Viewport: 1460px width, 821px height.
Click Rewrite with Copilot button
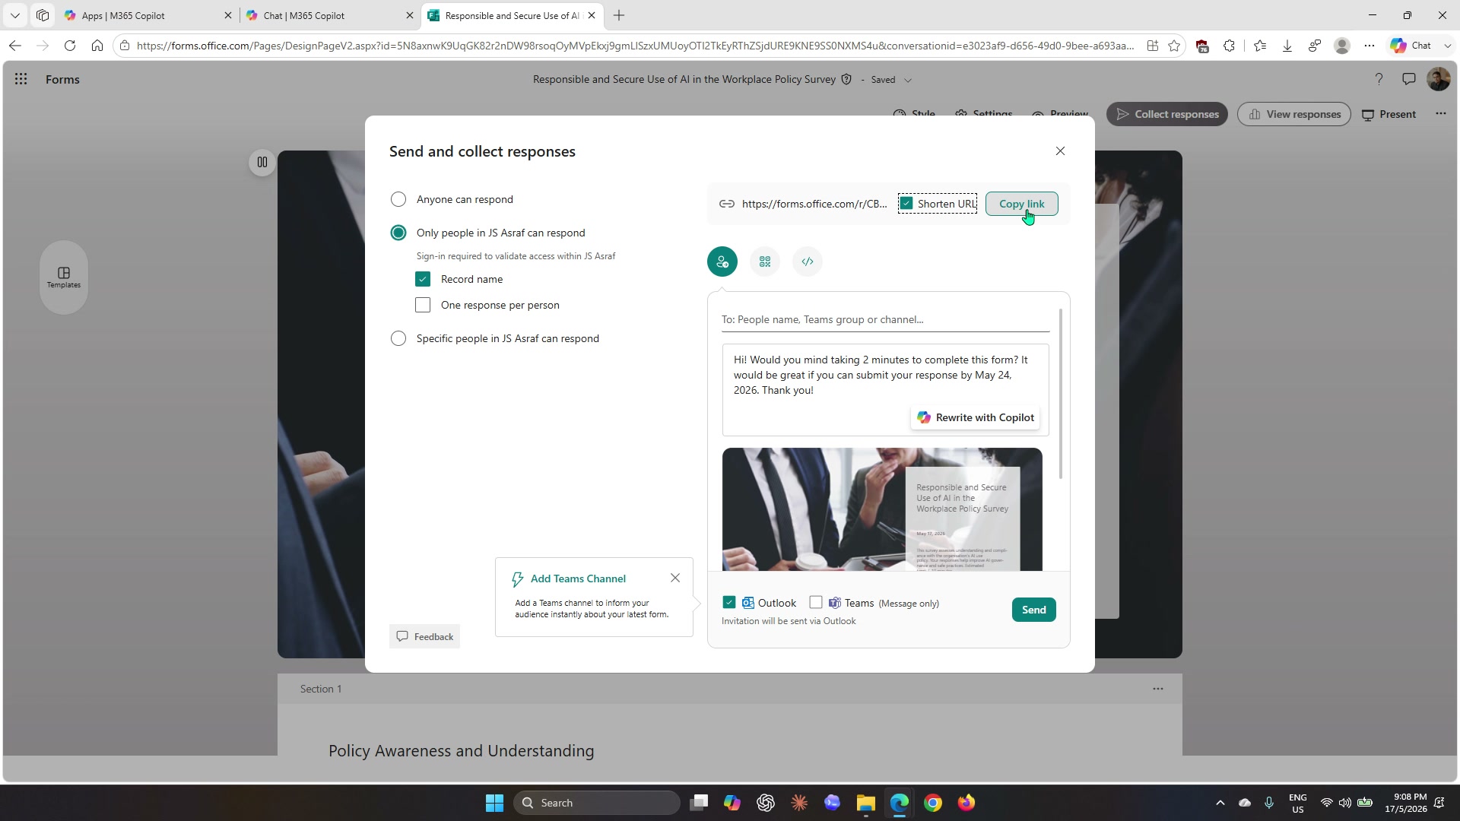(975, 417)
